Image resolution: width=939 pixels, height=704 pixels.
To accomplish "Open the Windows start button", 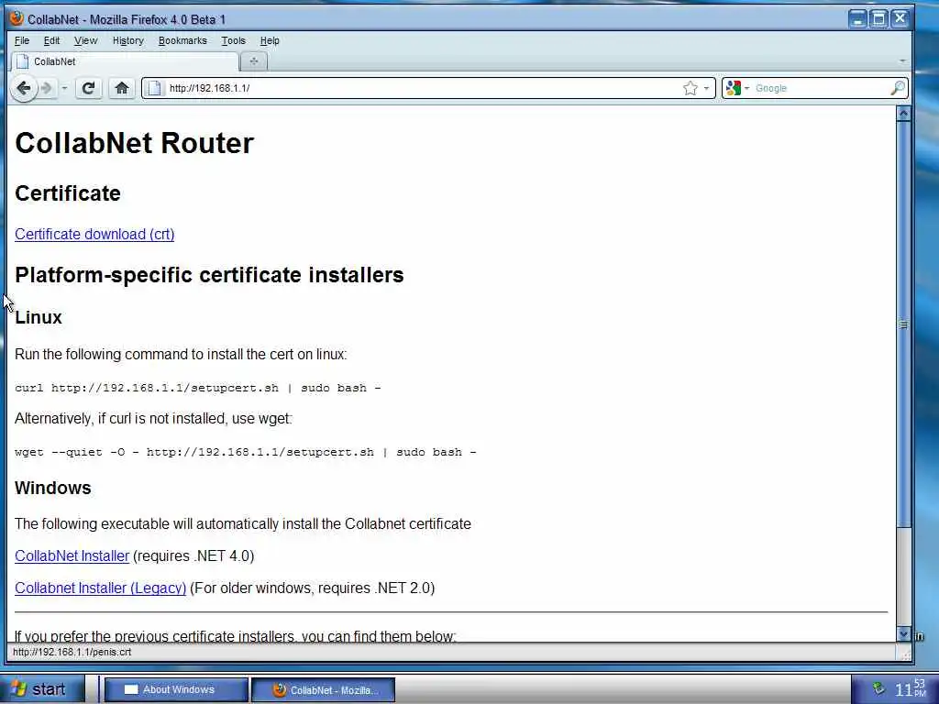I will click(x=41, y=689).
